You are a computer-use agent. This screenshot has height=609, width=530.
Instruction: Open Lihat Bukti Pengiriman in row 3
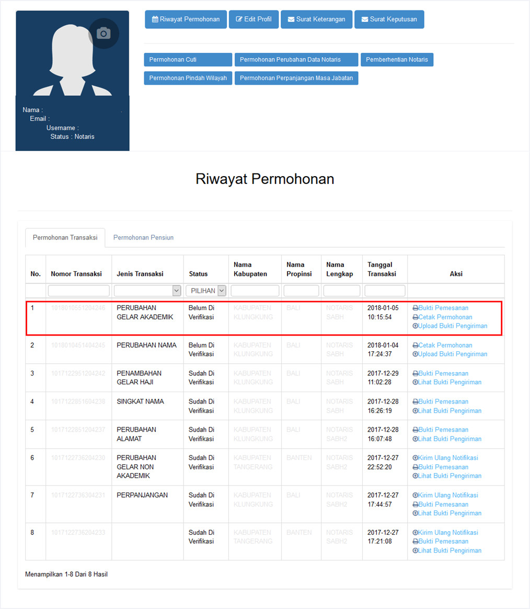[x=450, y=382]
